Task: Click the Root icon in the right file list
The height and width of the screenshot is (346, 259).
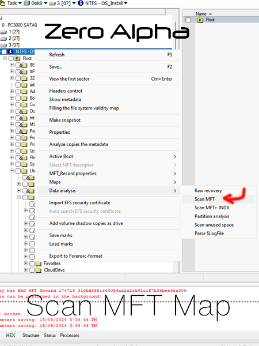Action: pyautogui.click(x=200, y=20)
